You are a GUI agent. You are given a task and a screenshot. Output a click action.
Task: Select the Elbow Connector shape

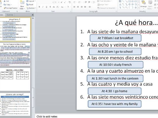pos(123,4)
